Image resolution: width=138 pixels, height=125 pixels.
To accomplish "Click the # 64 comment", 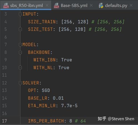I will 80,121.
